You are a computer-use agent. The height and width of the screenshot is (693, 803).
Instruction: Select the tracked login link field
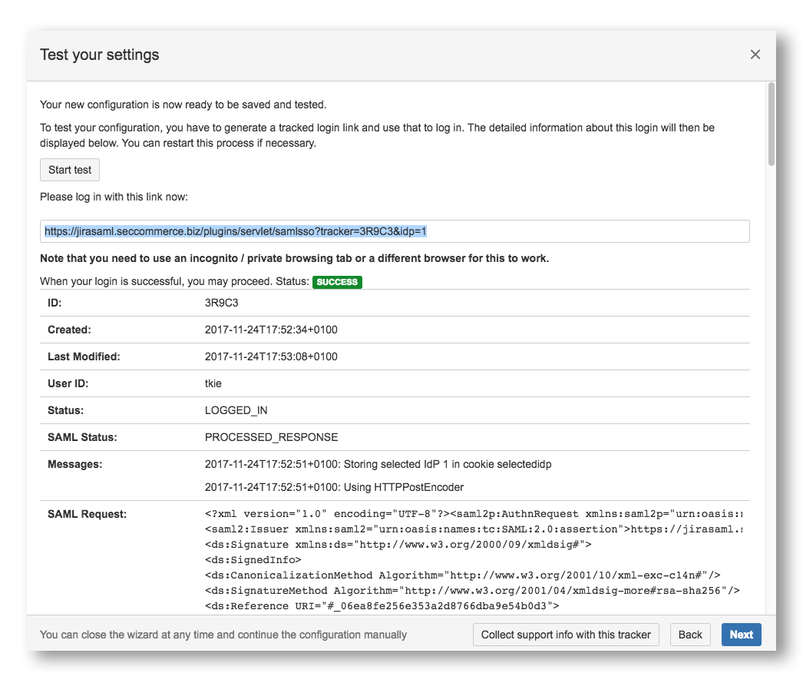click(395, 231)
